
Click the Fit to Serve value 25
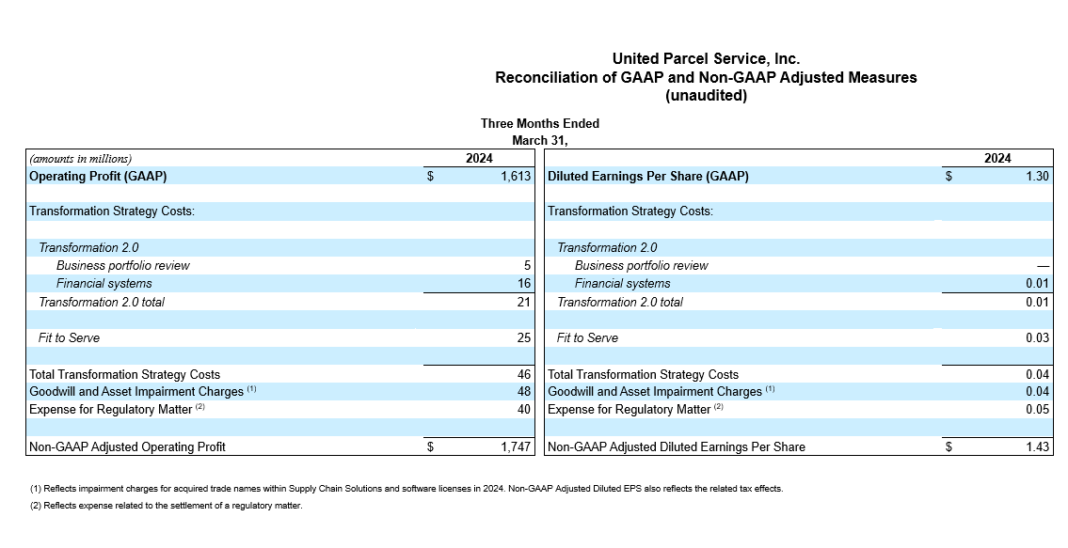524,337
